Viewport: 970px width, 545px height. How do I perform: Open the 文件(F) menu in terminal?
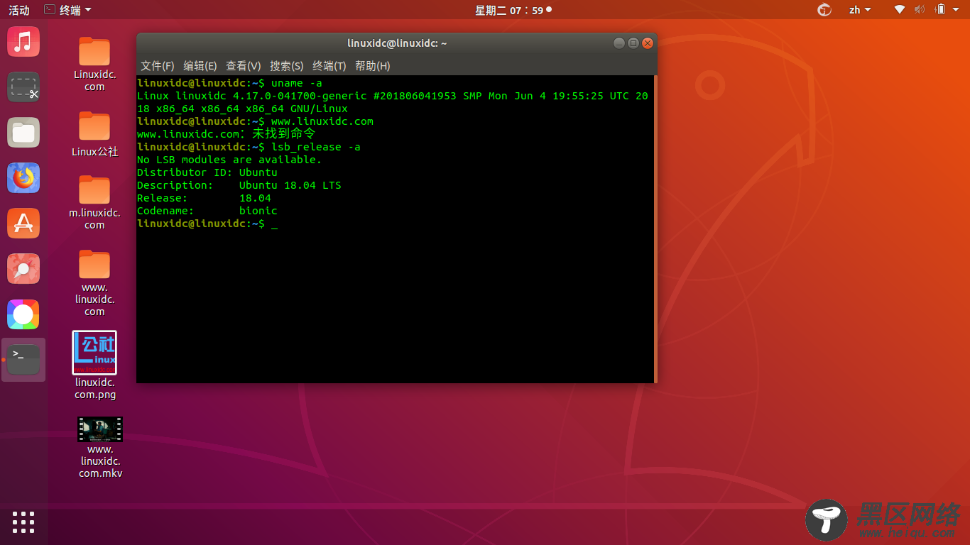click(x=158, y=66)
